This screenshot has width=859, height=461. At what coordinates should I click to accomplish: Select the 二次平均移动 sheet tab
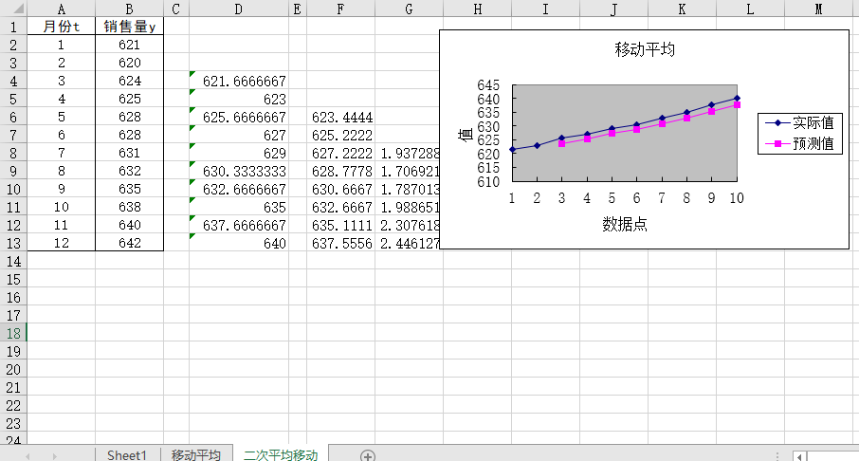280,455
